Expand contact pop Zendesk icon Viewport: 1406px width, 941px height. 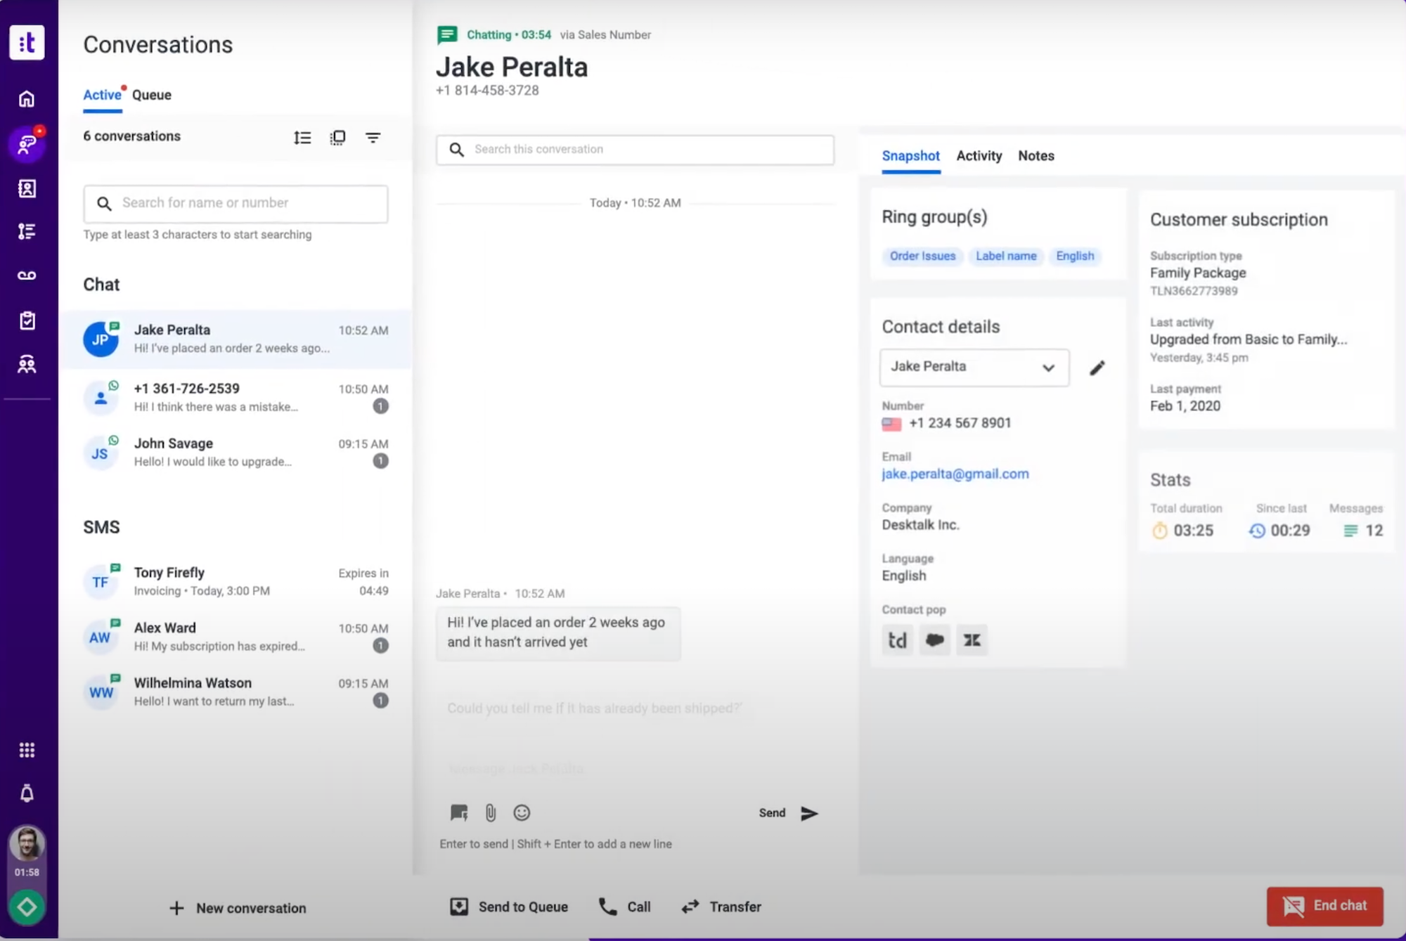(972, 640)
